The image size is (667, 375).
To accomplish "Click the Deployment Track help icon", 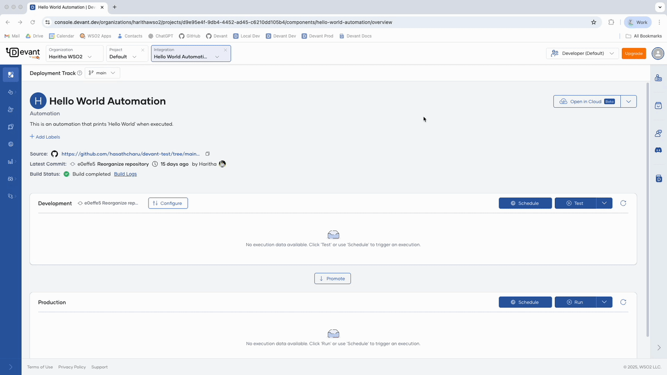I will click(79, 73).
